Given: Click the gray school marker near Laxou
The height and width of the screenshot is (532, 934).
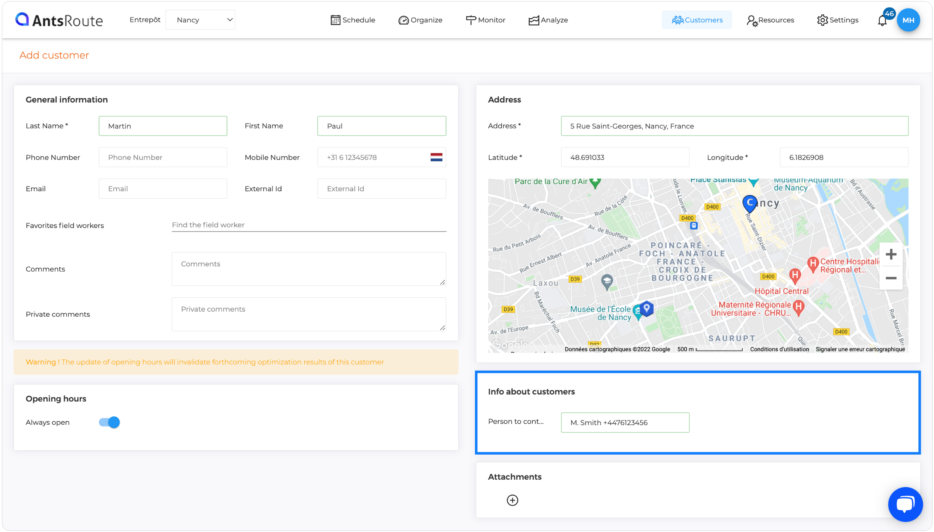Looking at the screenshot, I should [607, 282].
